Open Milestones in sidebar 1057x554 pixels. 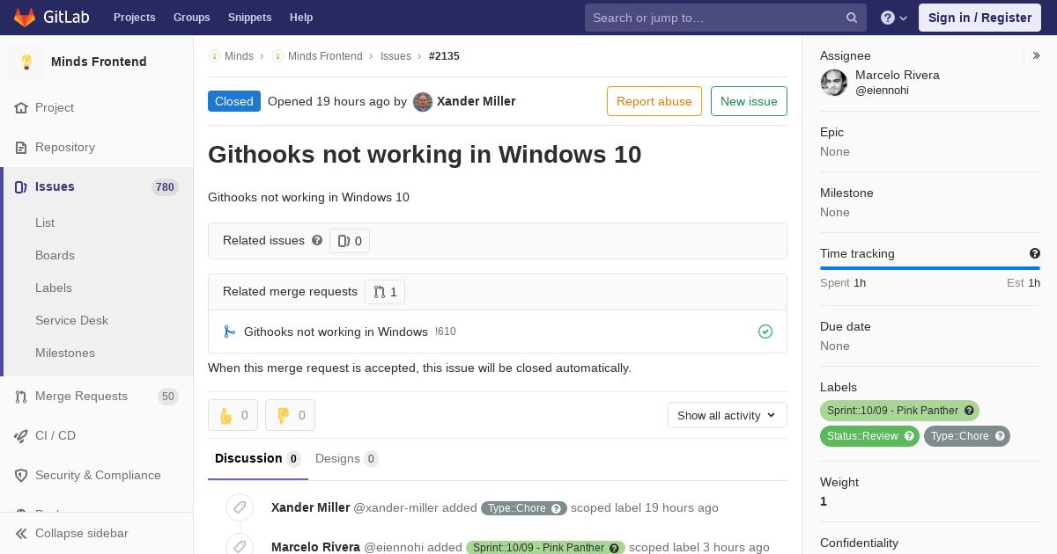coord(65,353)
